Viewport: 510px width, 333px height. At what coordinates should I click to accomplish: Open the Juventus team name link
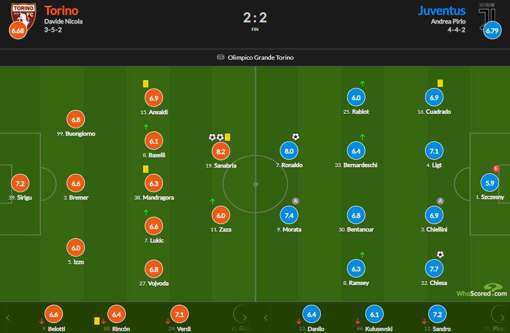(442, 10)
